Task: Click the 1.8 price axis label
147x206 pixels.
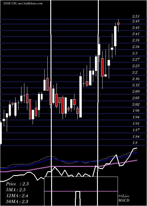Action: tap(135, 143)
